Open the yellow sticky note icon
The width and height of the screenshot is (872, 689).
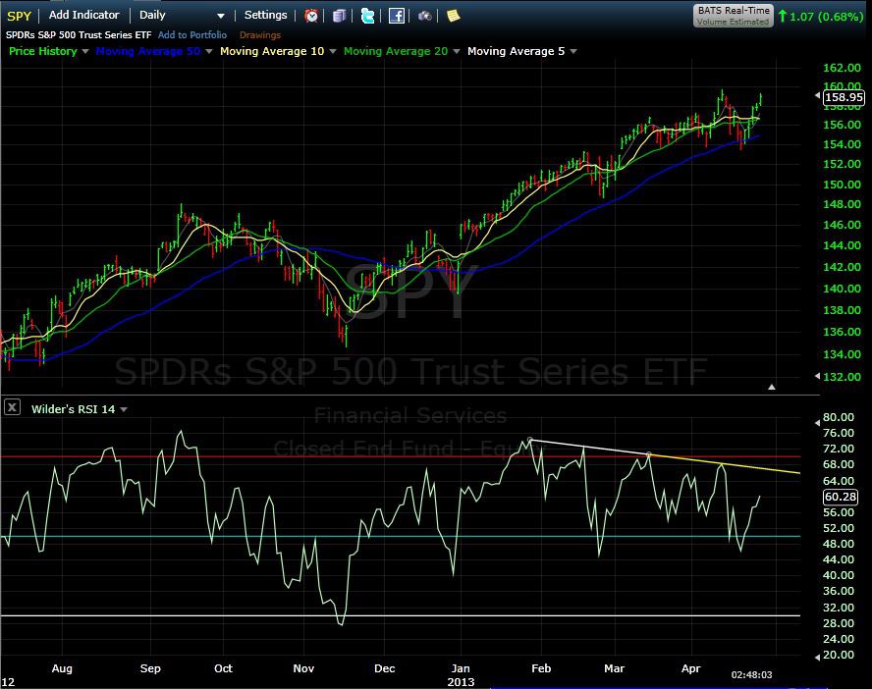pyautogui.click(x=454, y=16)
